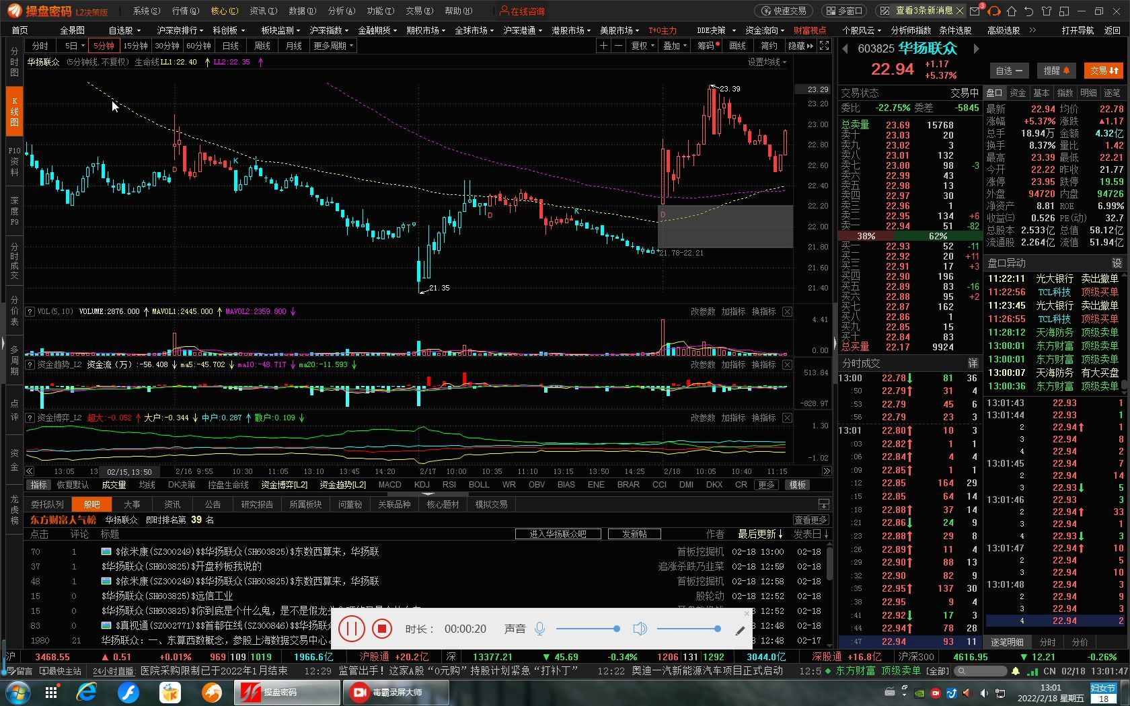
Task: Open 操盘密码 in Windows taskbar
Action: pyautogui.click(x=287, y=692)
